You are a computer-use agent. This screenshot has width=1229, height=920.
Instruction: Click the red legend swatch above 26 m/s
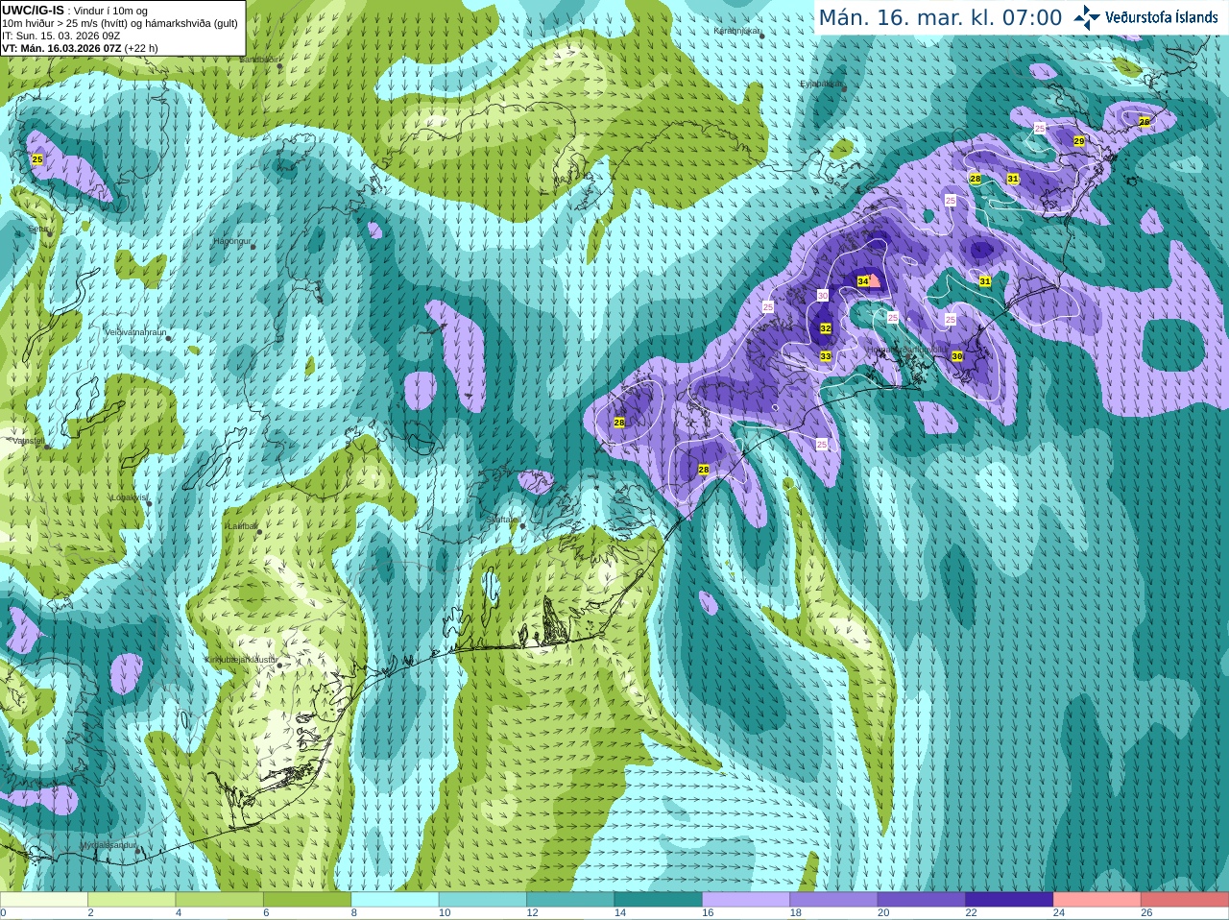tap(1185, 899)
